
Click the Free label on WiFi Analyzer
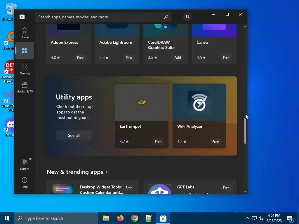point(216,142)
